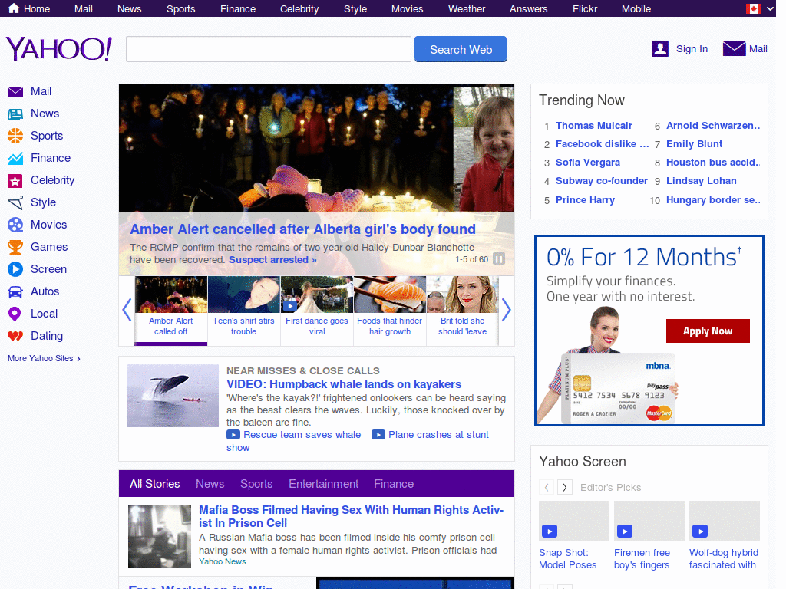786x589 pixels.
Task: Open trending topic Sofia Vergara
Action: [x=587, y=163]
